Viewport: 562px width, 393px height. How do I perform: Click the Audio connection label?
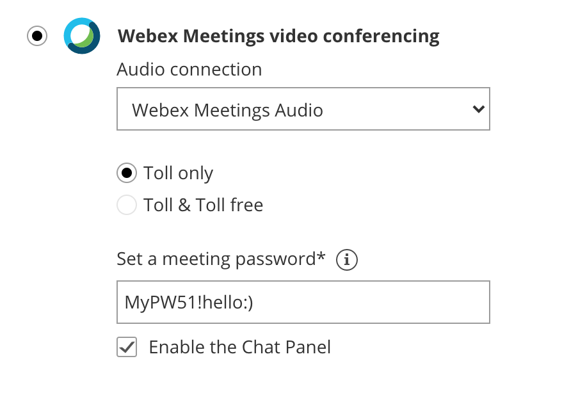(x=189, y=69)
